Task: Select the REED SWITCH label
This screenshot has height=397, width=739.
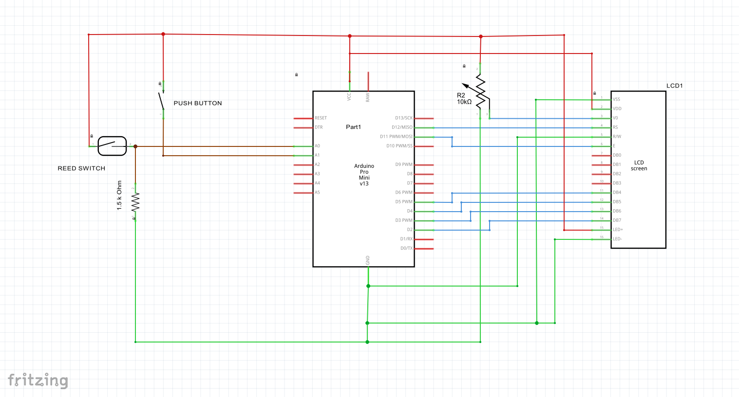Action: [x=81, y=168]
